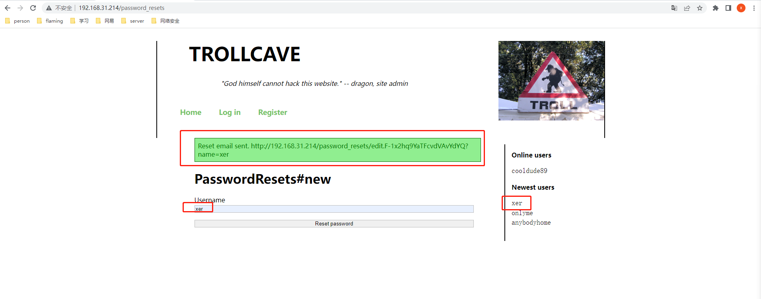Open the Register navigation link

(x=272, y=113)
